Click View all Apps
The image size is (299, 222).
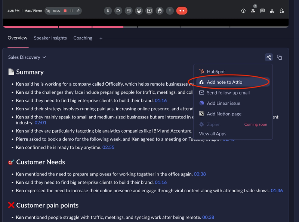coord(213,134)
